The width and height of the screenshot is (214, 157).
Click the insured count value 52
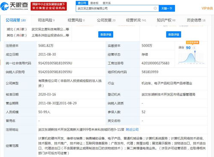tap(144, 112)
